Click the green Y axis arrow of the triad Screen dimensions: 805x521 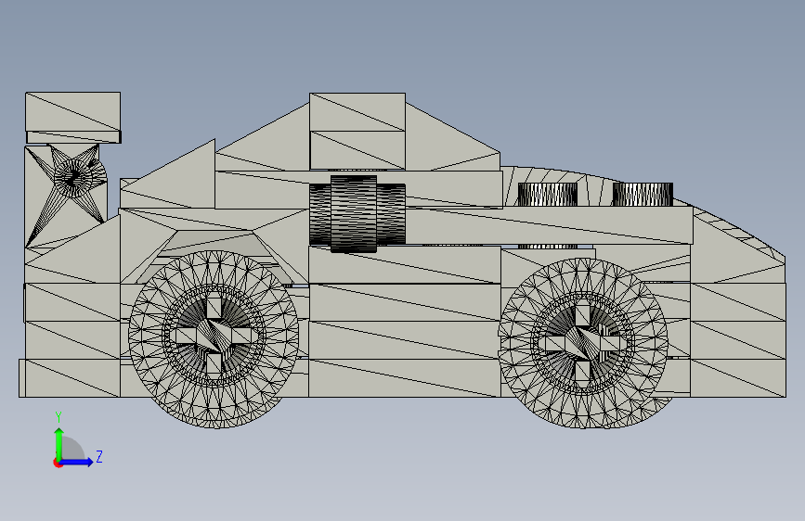[59, 444]
